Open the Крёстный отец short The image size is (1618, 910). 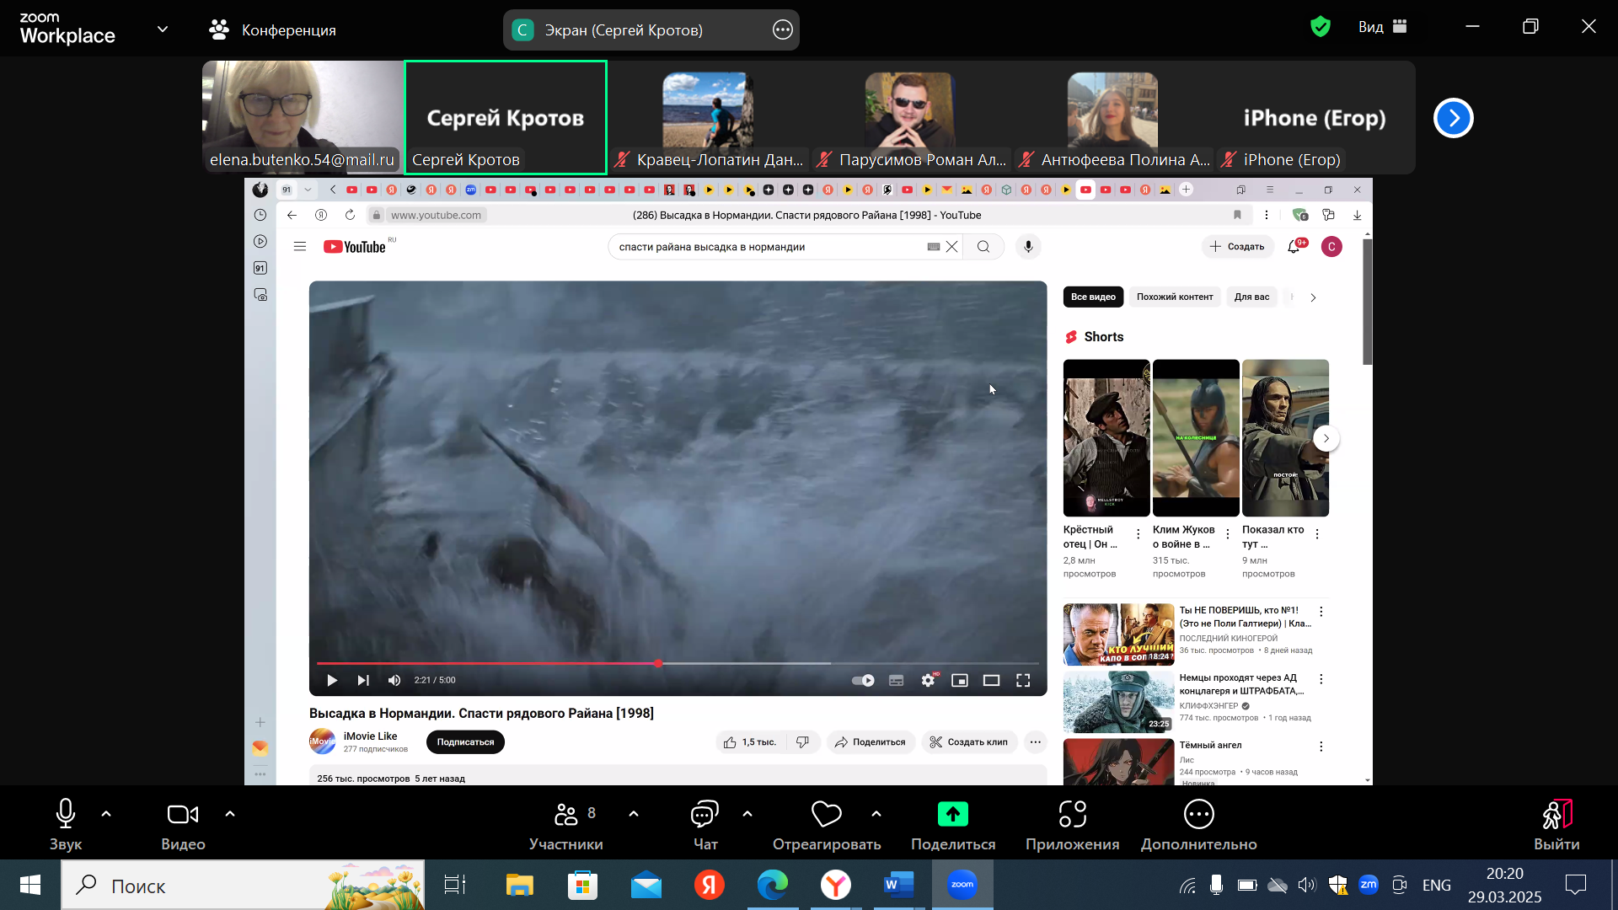click(x=1106, y=438)
